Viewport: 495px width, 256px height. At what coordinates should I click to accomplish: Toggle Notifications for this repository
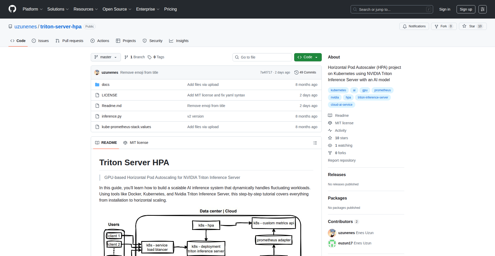point(414,26)
